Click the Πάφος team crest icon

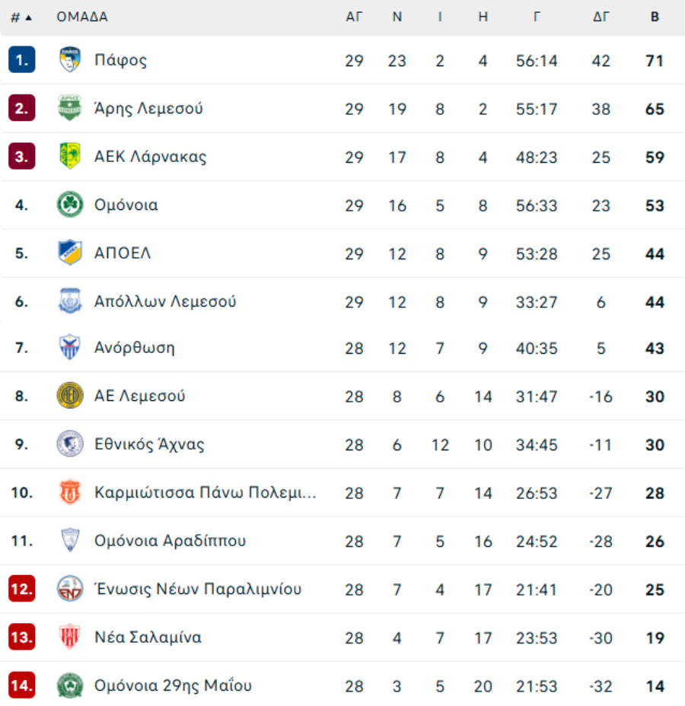click(70, 59)
